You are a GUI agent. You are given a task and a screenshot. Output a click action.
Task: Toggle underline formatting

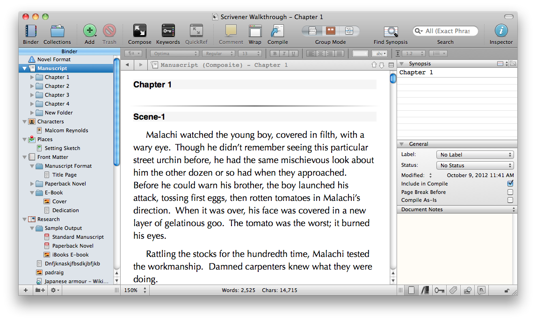293,53
